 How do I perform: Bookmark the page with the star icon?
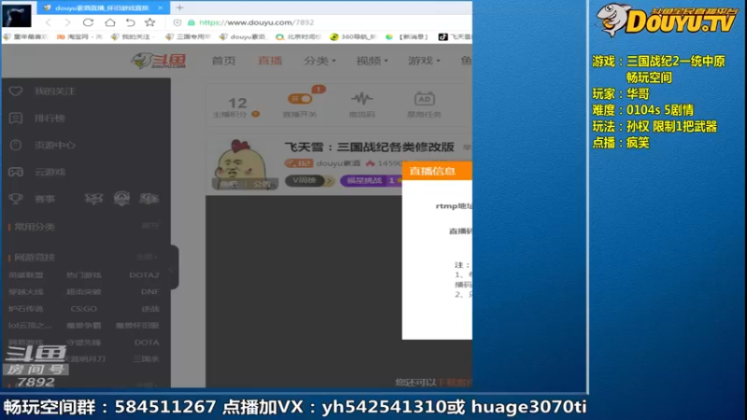(150, 22)
